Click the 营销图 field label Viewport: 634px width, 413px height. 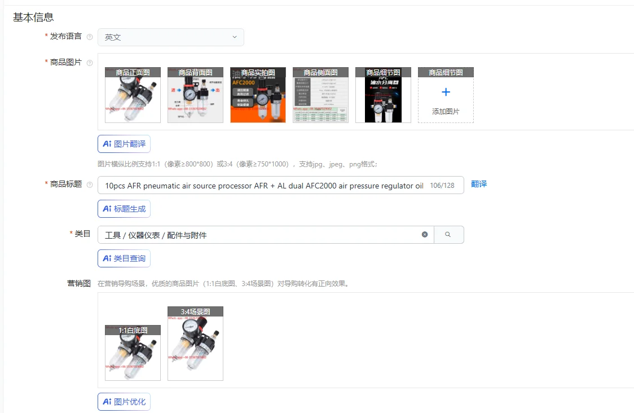[79, 283]
